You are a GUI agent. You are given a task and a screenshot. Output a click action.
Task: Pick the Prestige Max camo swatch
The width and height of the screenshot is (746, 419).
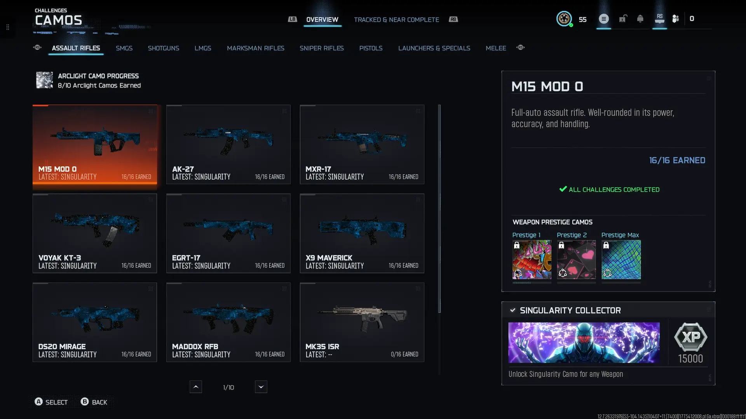click(x=621, y=259)
